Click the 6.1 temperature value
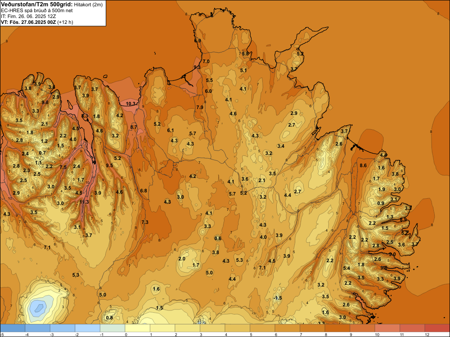Viewport: 450px width, 337px height. click(171, 131)
